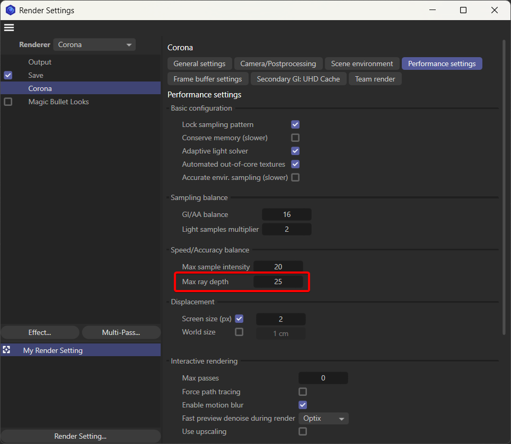Toggle the Save checkbox
The image size is (511, 444).
pos(8,76)
